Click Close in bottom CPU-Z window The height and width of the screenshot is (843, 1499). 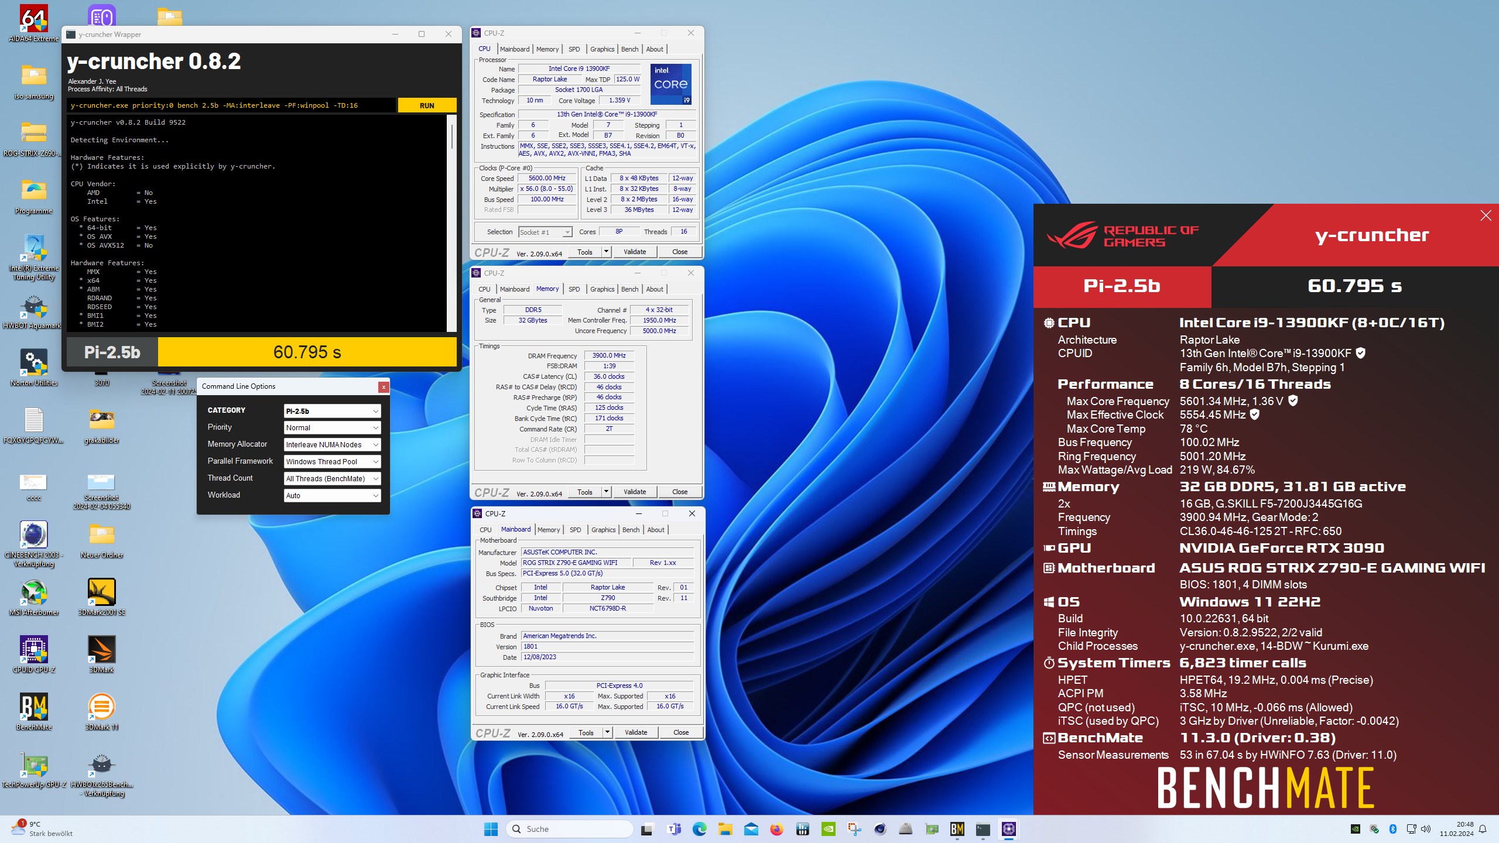coord(681,732)
